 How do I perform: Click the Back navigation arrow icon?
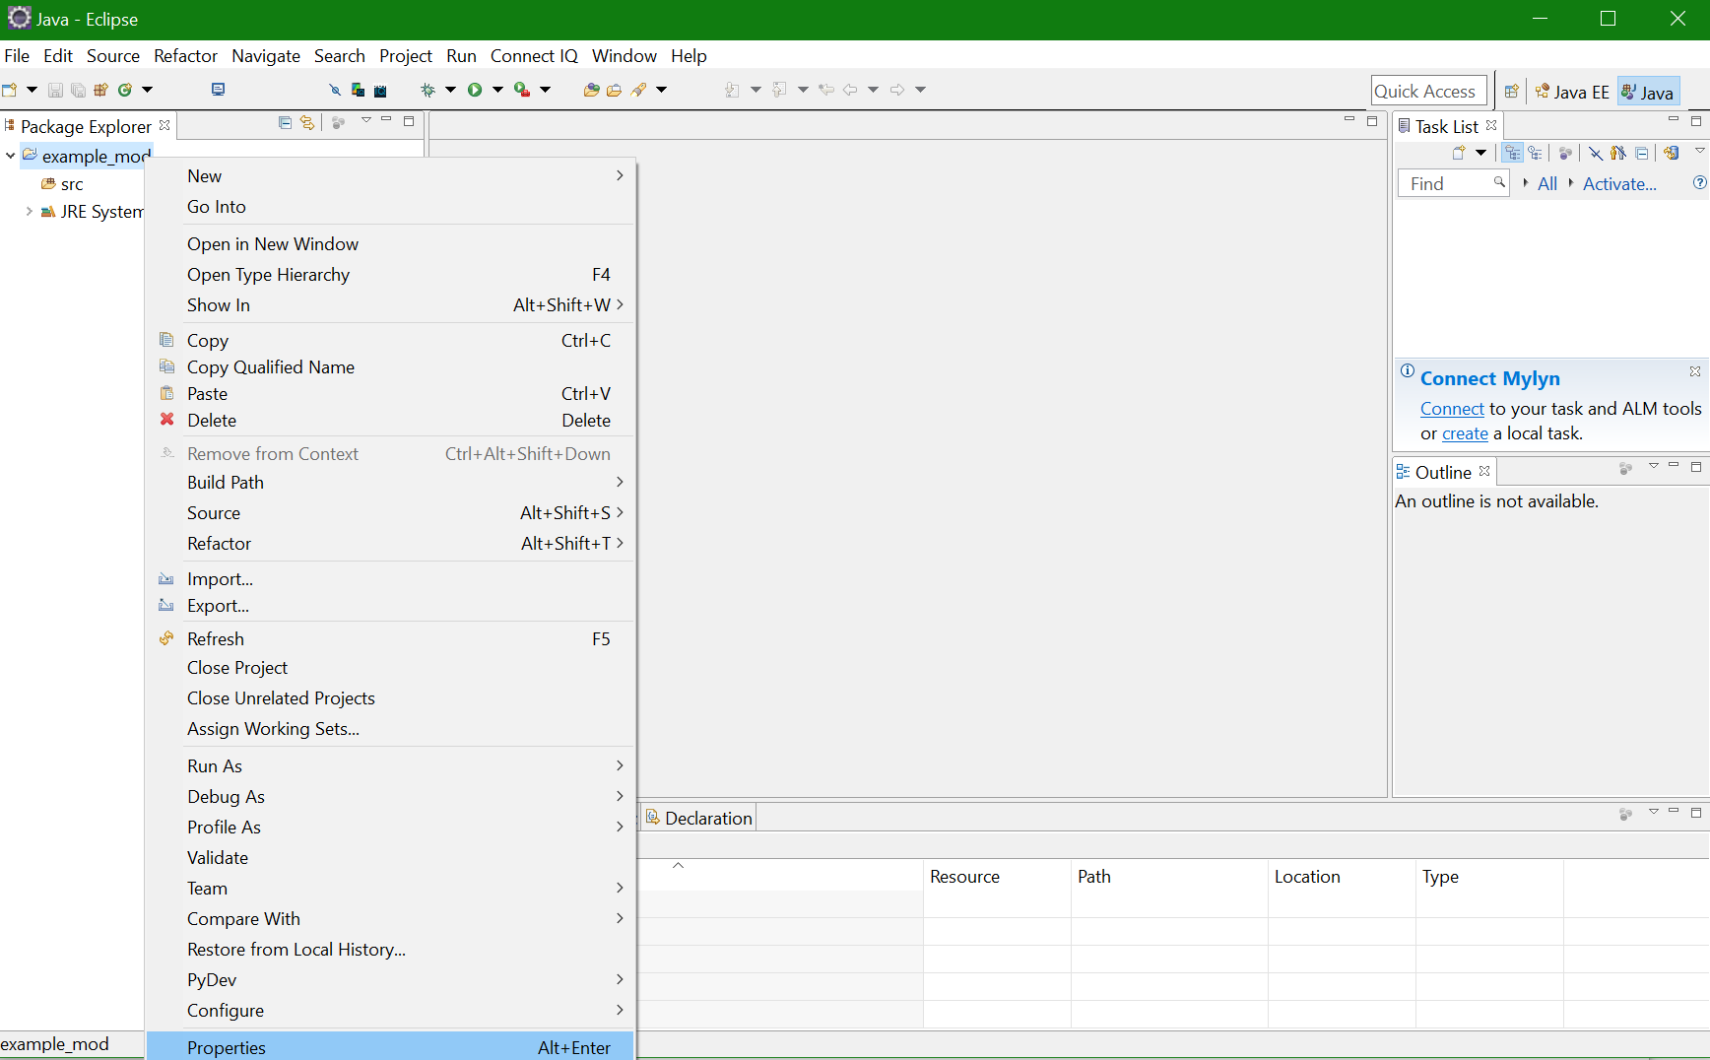[850, 90]
